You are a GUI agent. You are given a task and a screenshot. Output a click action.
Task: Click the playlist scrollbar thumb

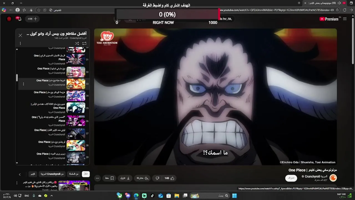(17, 78)
